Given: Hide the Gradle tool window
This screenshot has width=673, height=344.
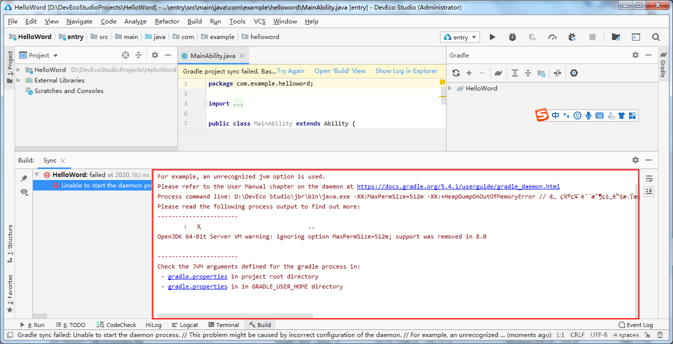Looking at the screenshot, I should pyautogui.click(x=648, y=55).
